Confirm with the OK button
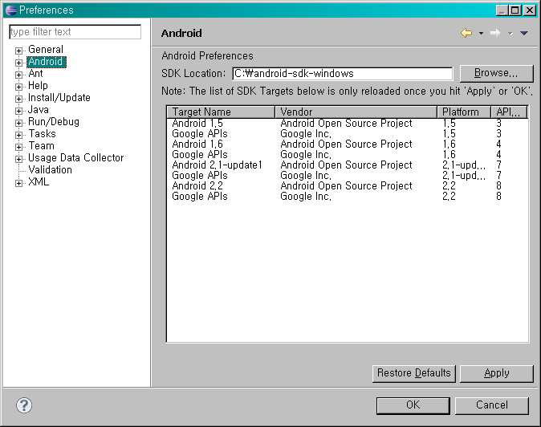Screen dimensions: 541x427 413,405
